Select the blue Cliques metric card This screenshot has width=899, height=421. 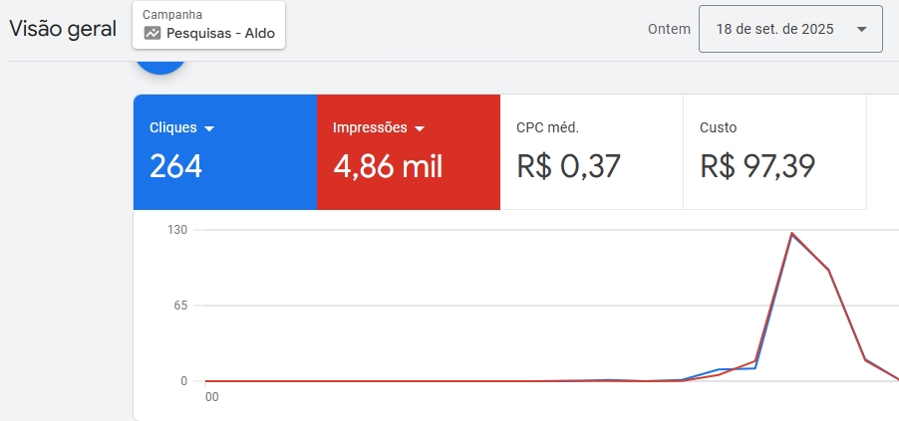(x=225, y=152)
